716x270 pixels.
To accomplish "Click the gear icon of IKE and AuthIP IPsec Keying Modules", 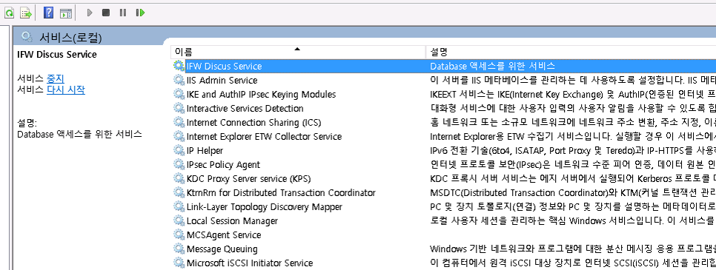I will tap(179, 94).
